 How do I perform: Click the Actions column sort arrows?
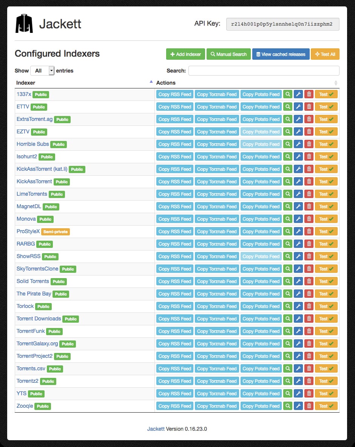336,82
